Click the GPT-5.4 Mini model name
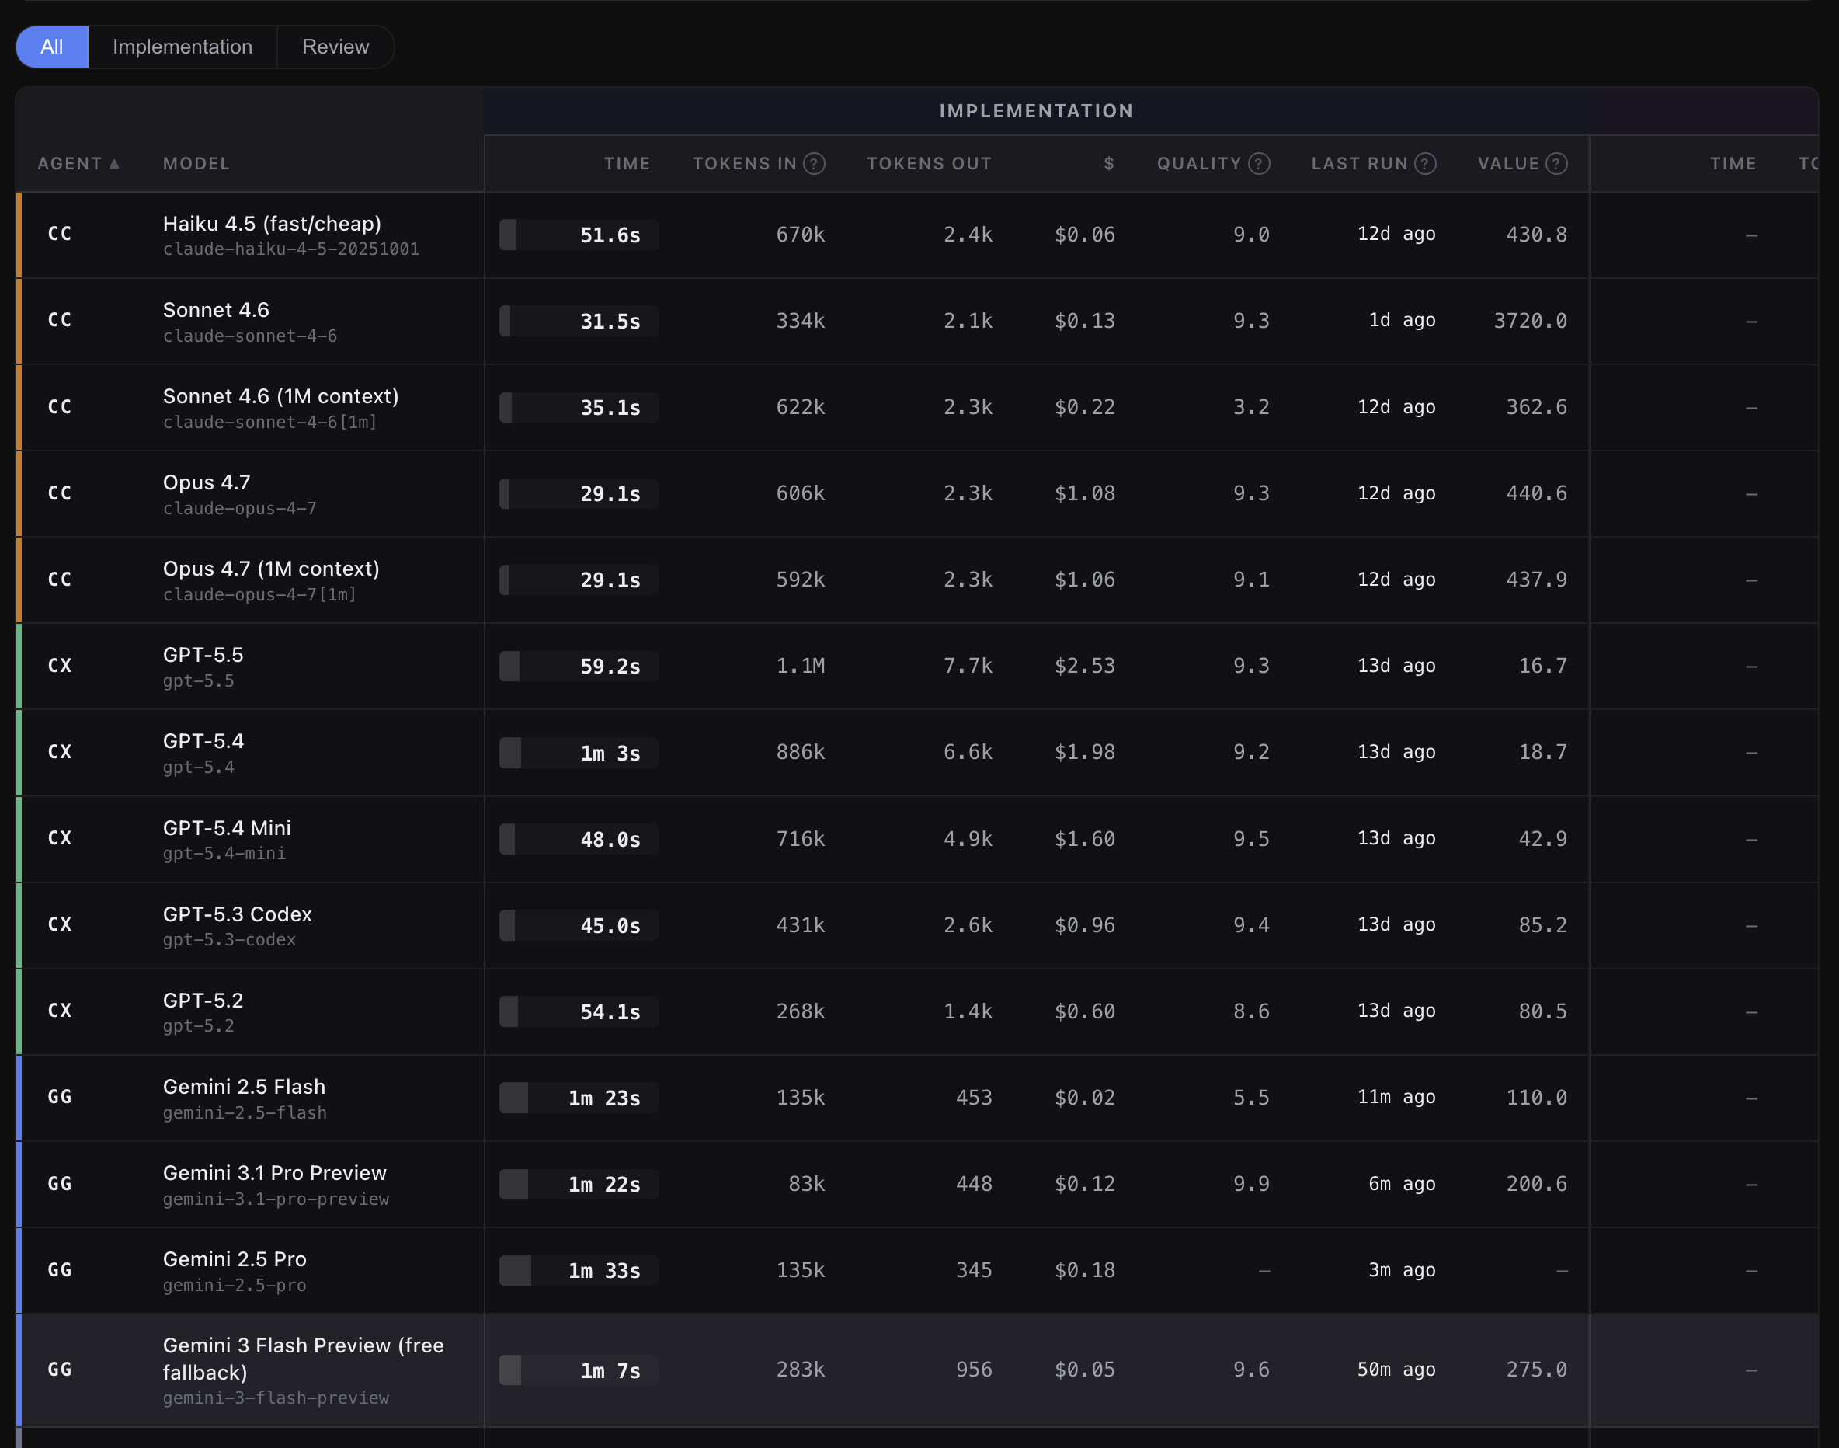This screenshot has width=1839, height=1448. [x=227, y=827]
